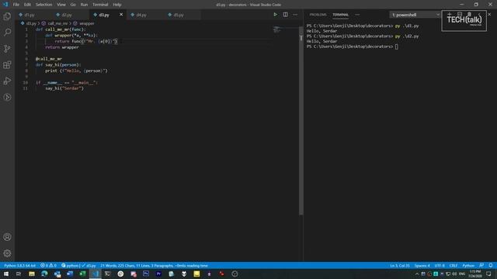Open notifications bell in status bar
Viewport: 497px width, 279px height.
pyautogui.click(x=491, y=265)
